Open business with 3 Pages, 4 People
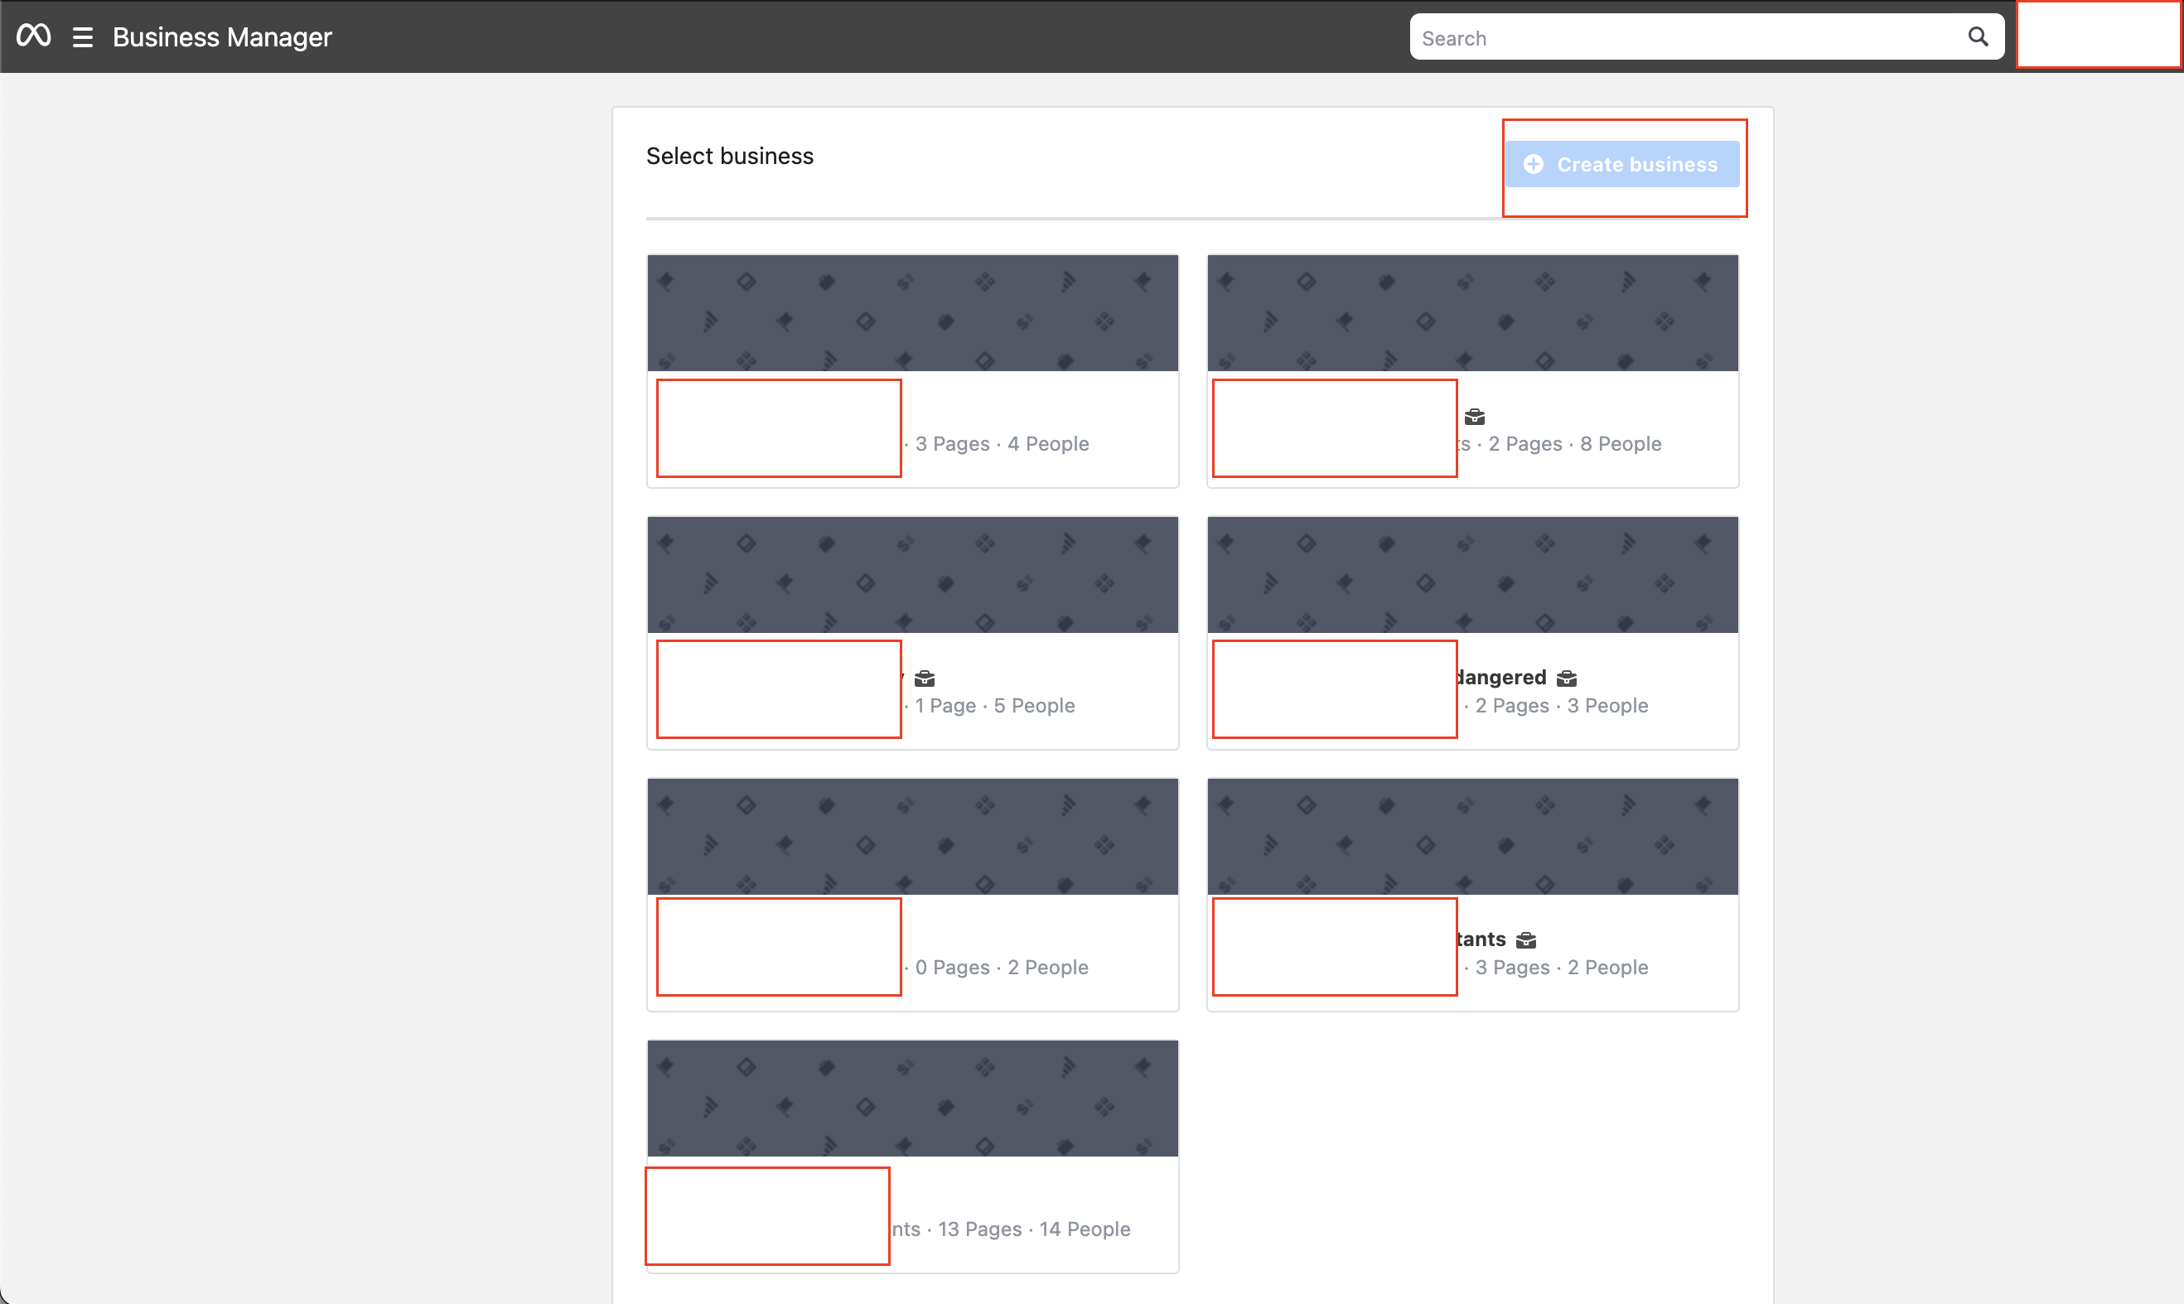Screen dimensions: 2184x1304 pos(1002,444)
